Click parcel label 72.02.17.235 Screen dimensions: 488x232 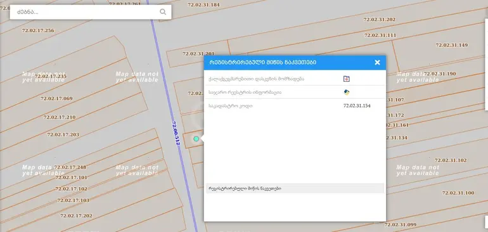pos(51,76)
